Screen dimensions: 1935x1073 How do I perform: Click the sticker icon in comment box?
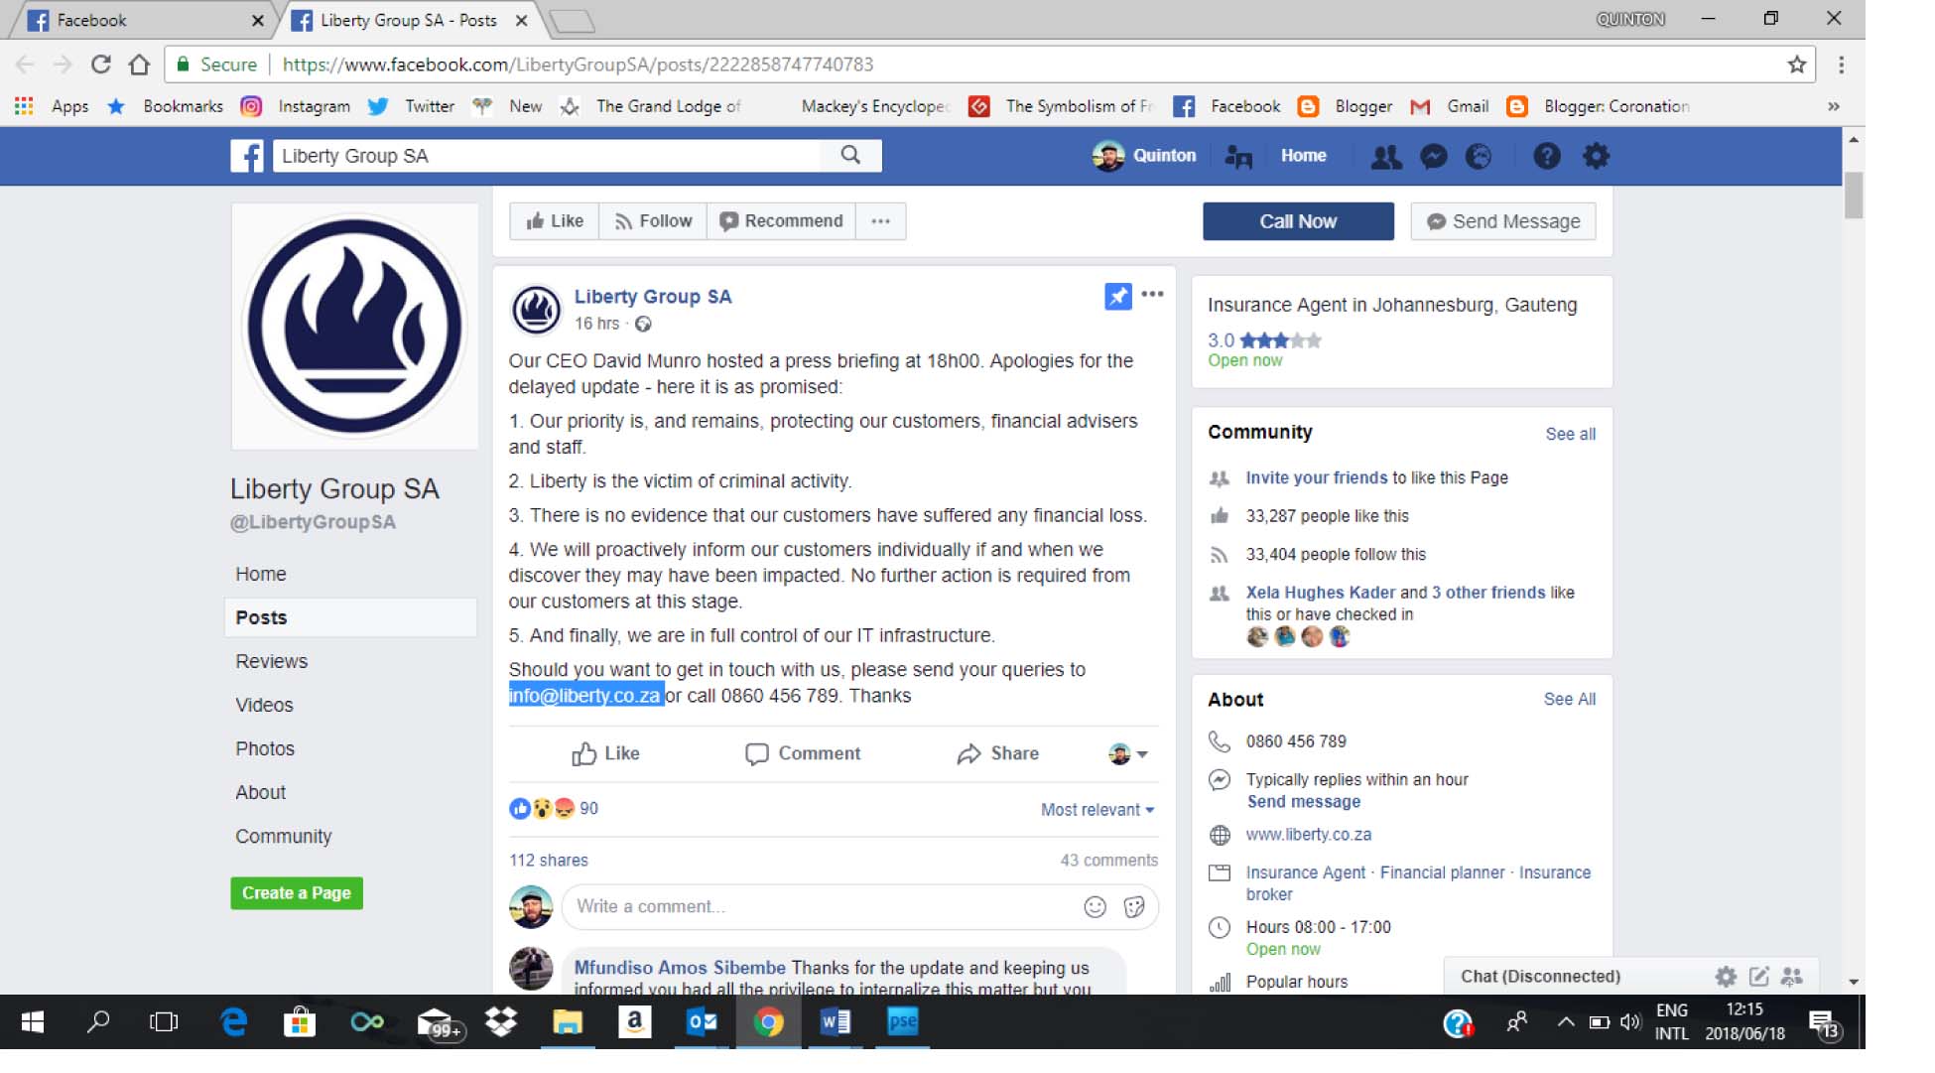(1134, 906)
